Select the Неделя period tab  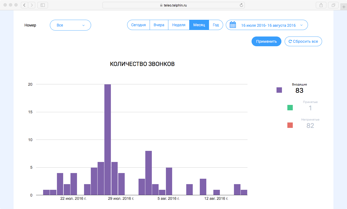pos(179,25)
